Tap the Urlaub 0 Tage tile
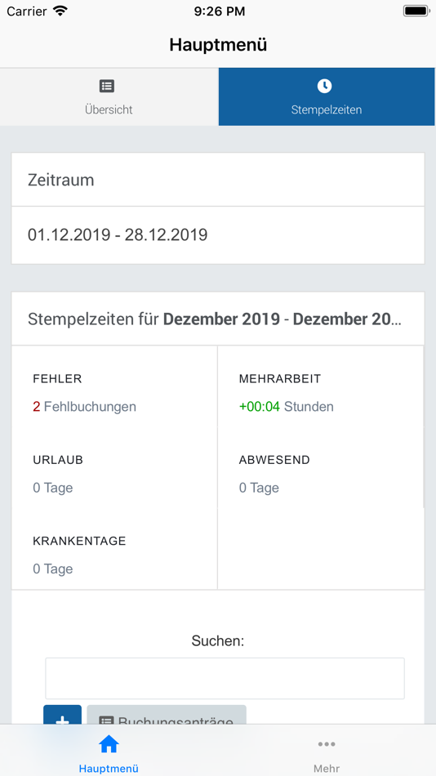436x776 pixels. click(114, 474)
